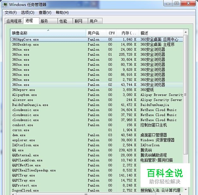Viewport: 198px width, 195px height.
Task: Select cloudmusic.exe using 34,604 K memory
Action: pyautogui.click(x=96, y=110)
